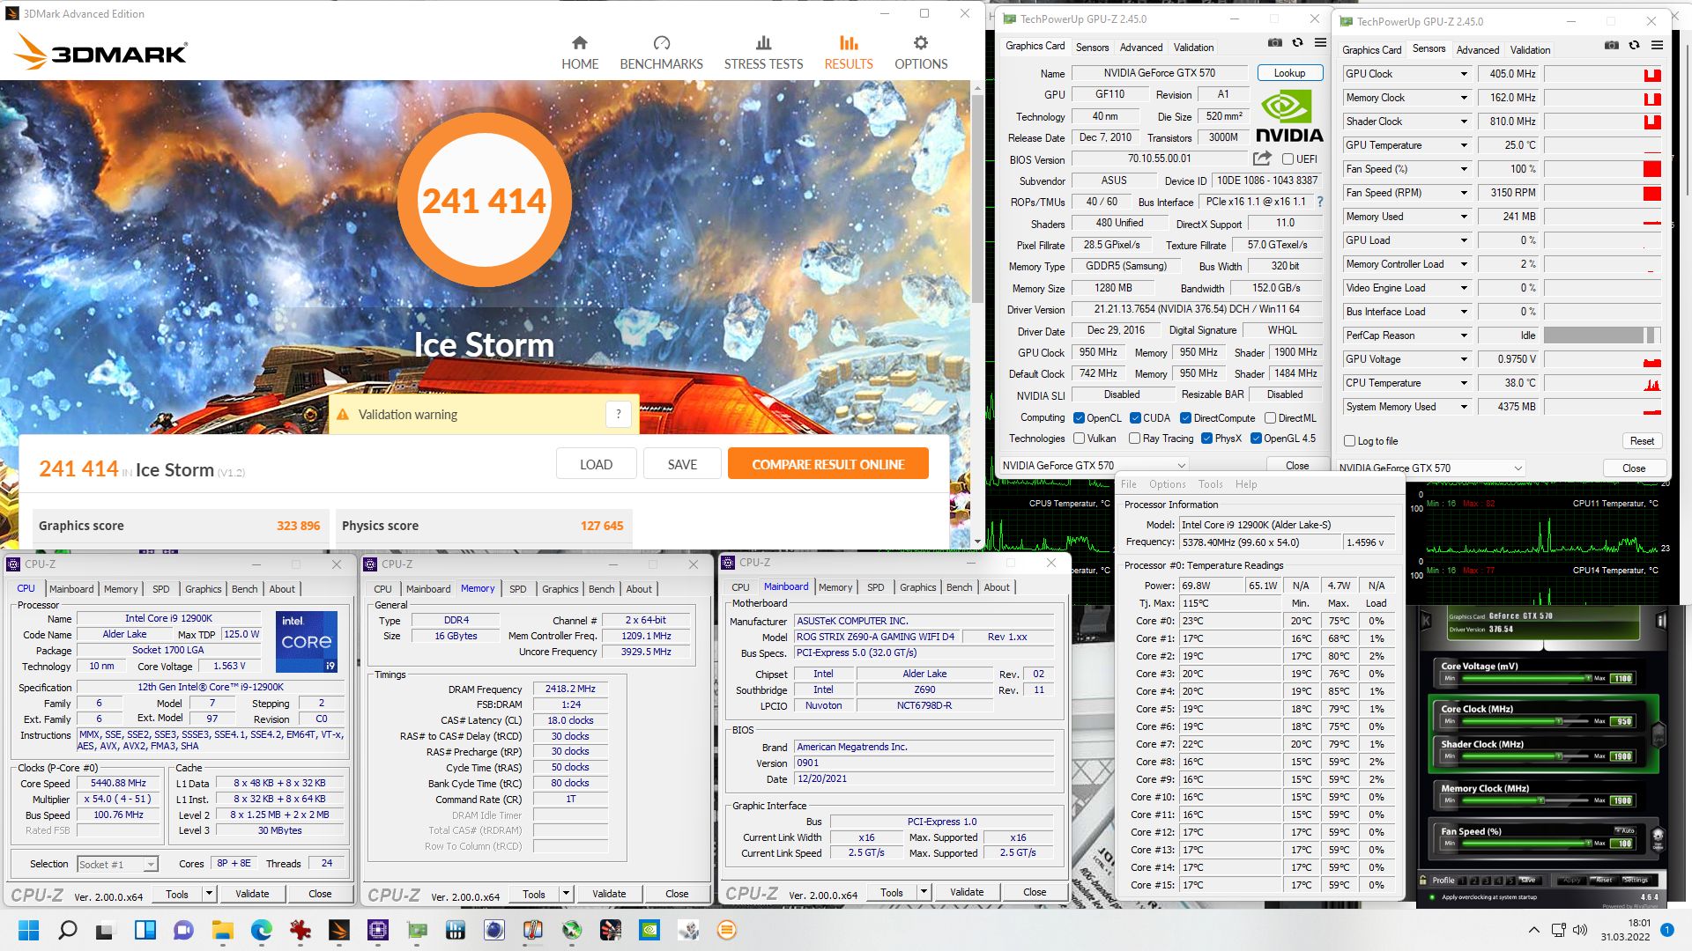Open Tools dropdown arrow in the CPU-Z CPU window
The width and height of the screenshot is (1692, 951).
(x=209, y=894)
